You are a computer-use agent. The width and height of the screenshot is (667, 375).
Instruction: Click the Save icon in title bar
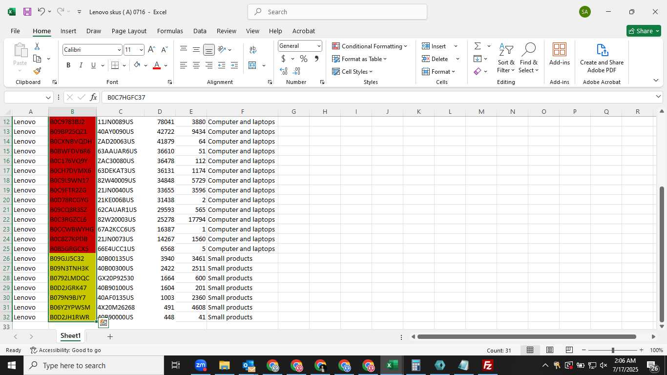(x=27, y=12)
